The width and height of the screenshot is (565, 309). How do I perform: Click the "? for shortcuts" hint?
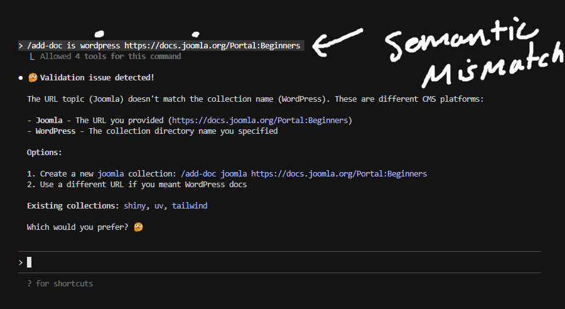pos(60,283)
